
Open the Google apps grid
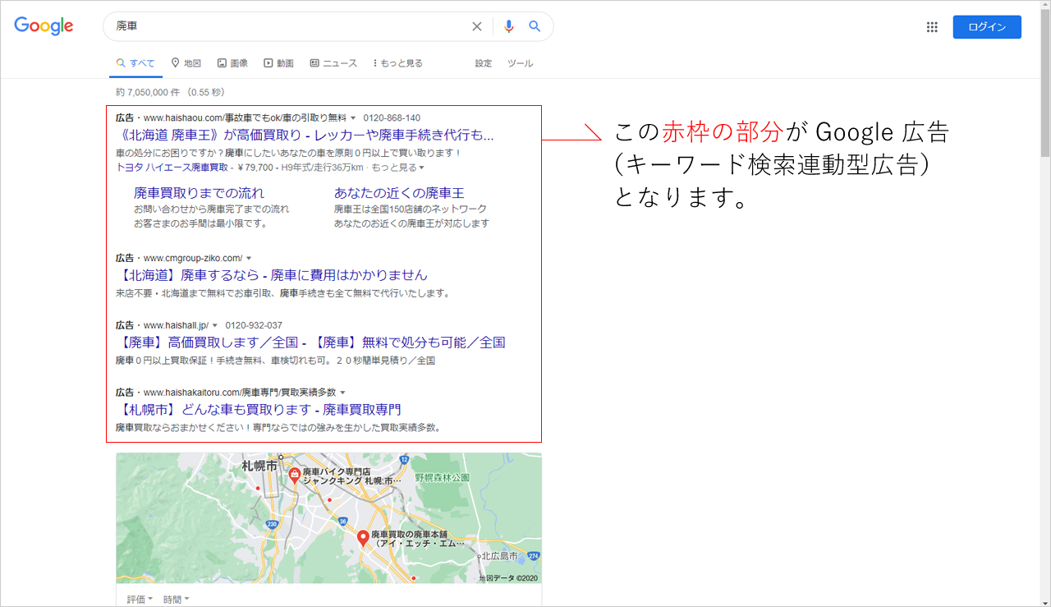[932, 27]
